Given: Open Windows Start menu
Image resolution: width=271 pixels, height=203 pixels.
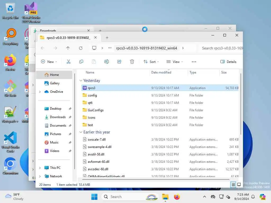Looking at the screenshot, I should pos(94,197).
